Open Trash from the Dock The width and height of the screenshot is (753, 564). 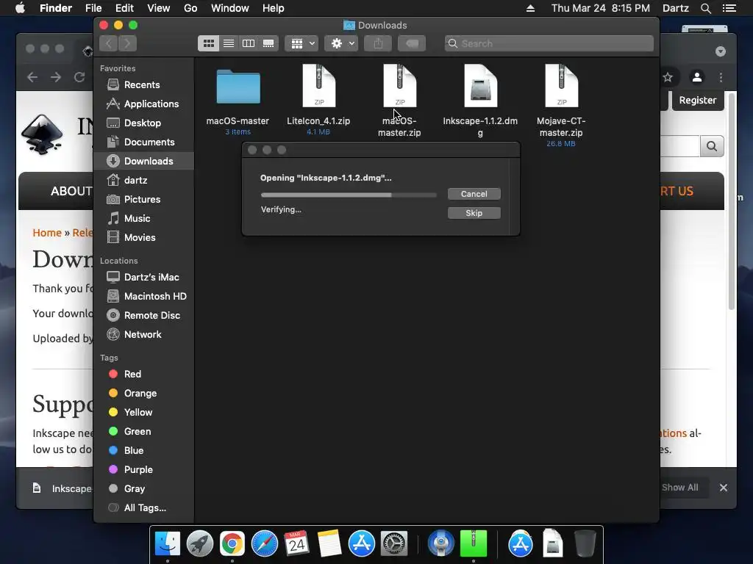click(x=585, y=543)
